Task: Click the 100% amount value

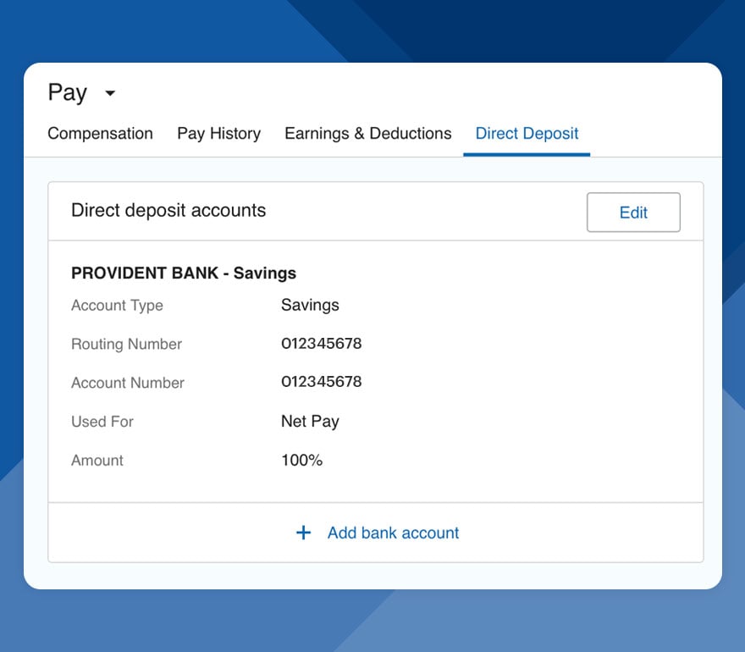Action: point(301,460)
